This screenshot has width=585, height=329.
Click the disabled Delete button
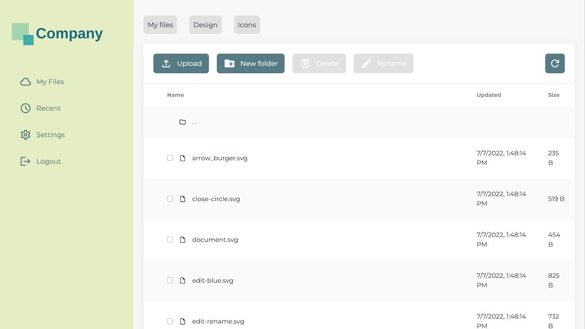(319, 64)
